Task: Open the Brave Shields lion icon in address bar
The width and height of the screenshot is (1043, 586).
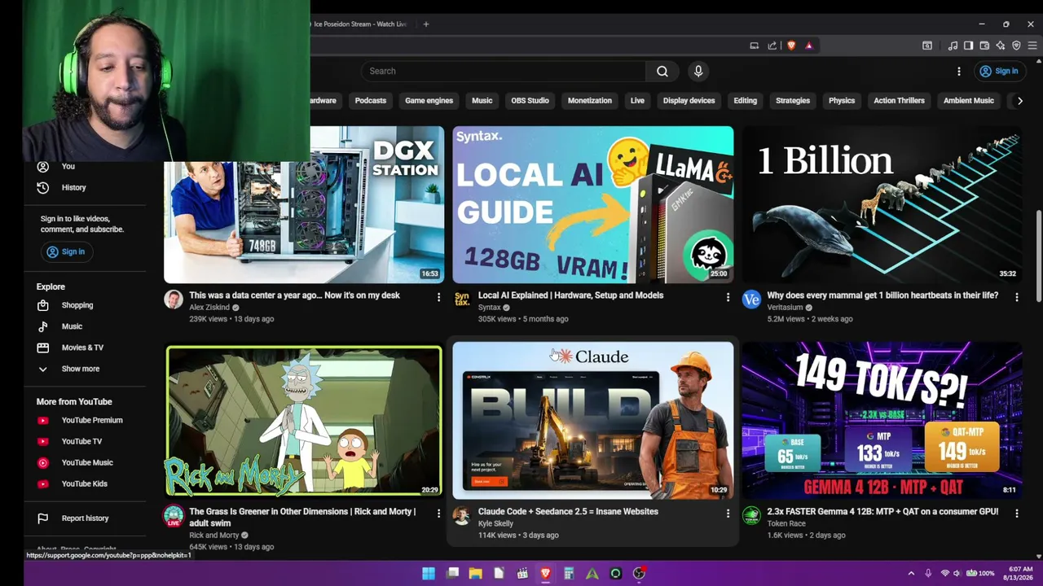Action: click(791, 46)
